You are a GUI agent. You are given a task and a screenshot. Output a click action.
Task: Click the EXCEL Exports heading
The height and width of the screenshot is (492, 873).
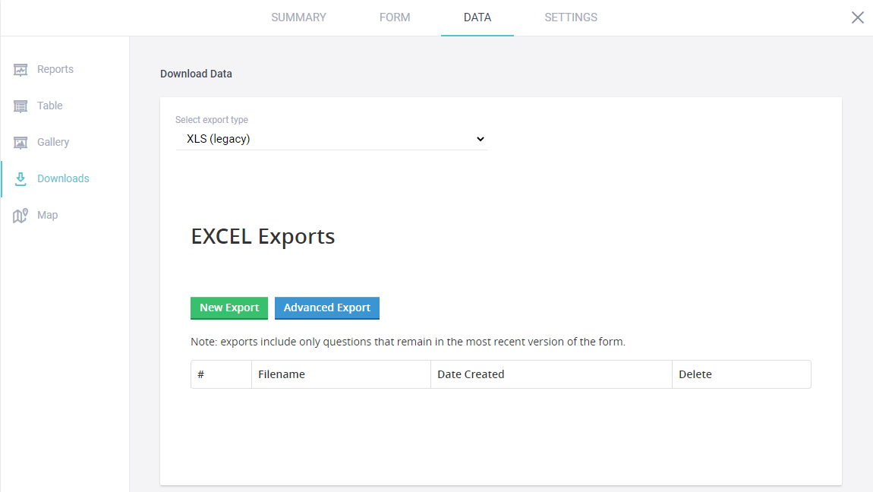[263, 236]
